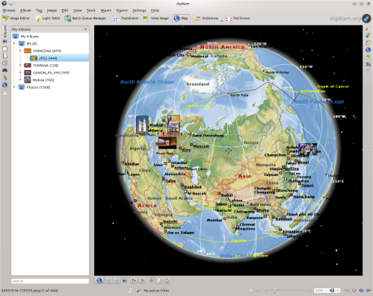The image size is (373, 296).
Task: Open the My Albums header dropdown
Action: click(50, 29)
